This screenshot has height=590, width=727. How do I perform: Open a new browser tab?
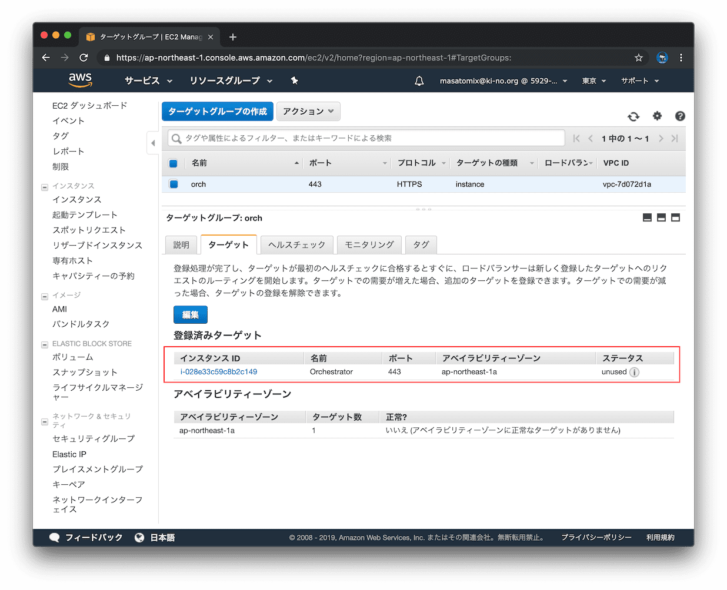pyautogui.click(x=233, y=37)
